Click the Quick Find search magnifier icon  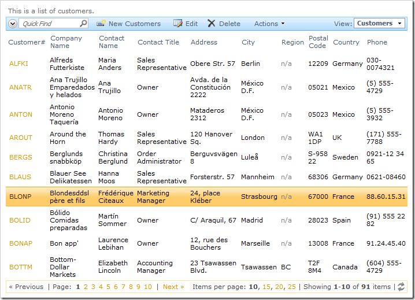pos(84,24)
